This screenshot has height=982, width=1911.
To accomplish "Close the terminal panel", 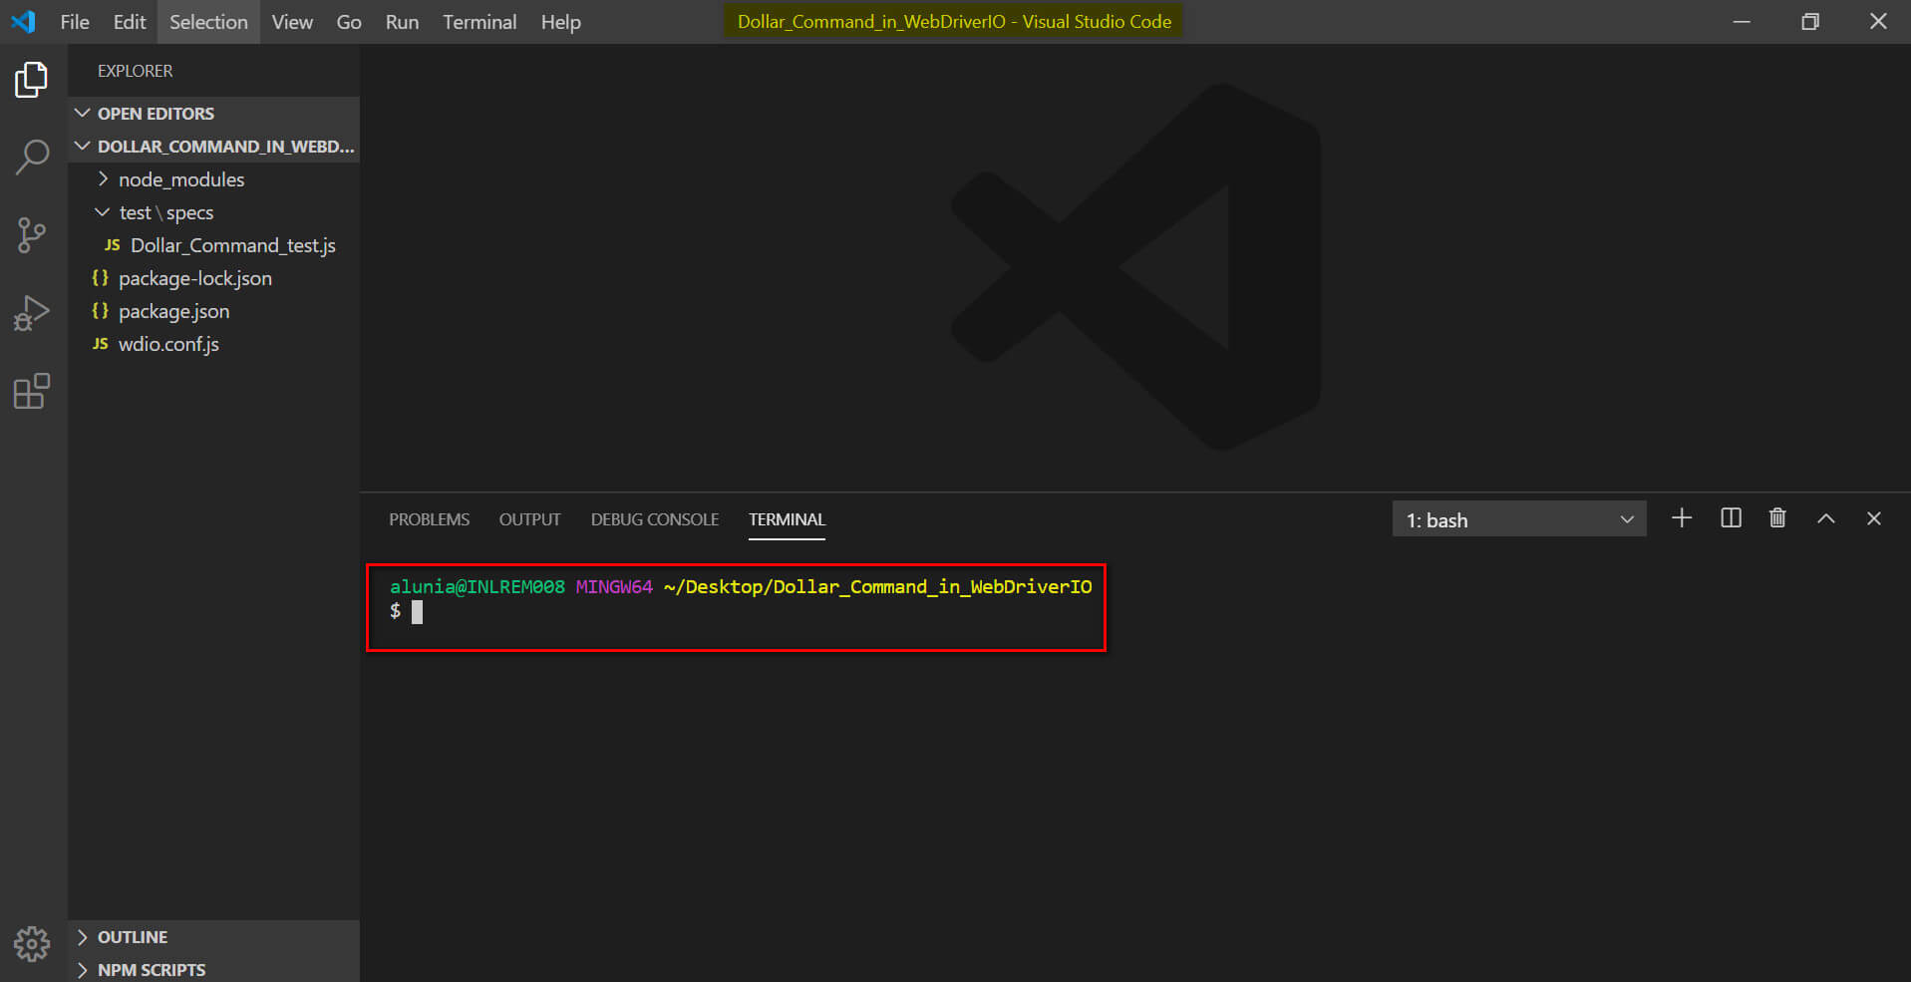I will pyautogui.click(x=1874, y=518).
